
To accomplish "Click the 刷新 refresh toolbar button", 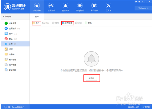I will [88, 23].
